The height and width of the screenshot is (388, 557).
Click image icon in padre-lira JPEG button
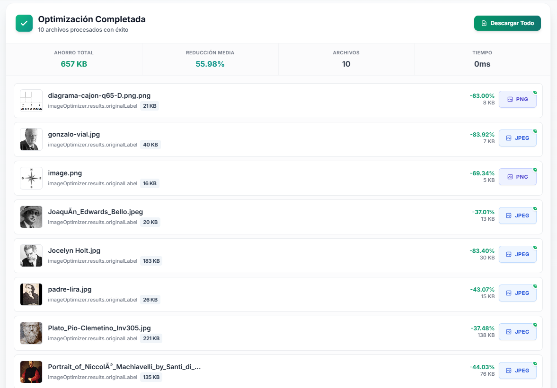coord(509,293)
